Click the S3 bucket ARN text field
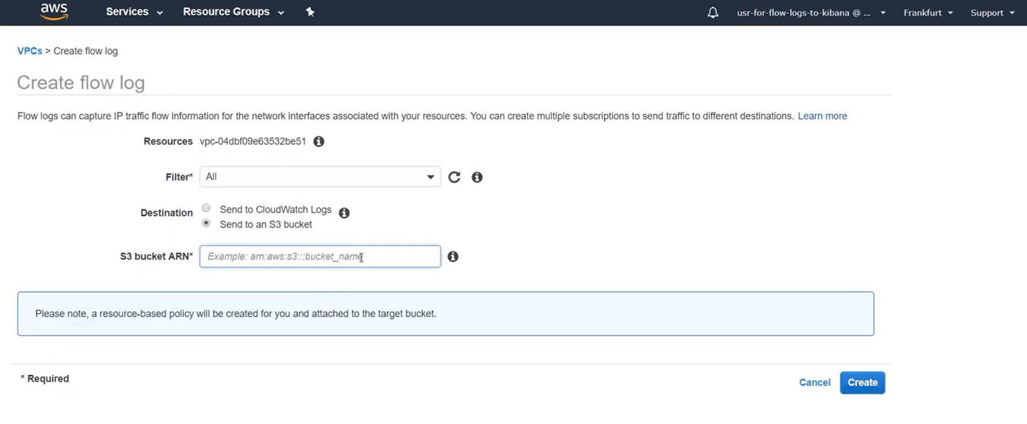Viewport: 1027px width, 424px height. coord(320,257)
